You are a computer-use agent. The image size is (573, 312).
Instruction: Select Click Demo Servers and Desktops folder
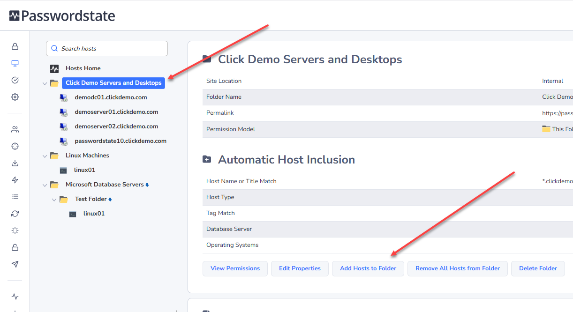(113, 83)
